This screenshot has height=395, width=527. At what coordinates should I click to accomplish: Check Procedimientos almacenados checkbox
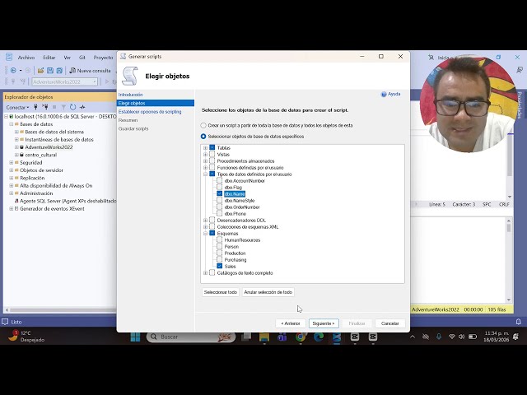212,161
